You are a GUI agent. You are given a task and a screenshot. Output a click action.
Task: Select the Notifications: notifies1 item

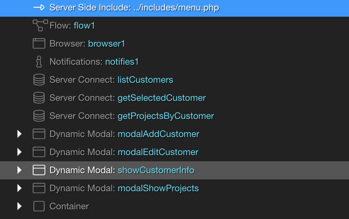click(x=94, y=62)
